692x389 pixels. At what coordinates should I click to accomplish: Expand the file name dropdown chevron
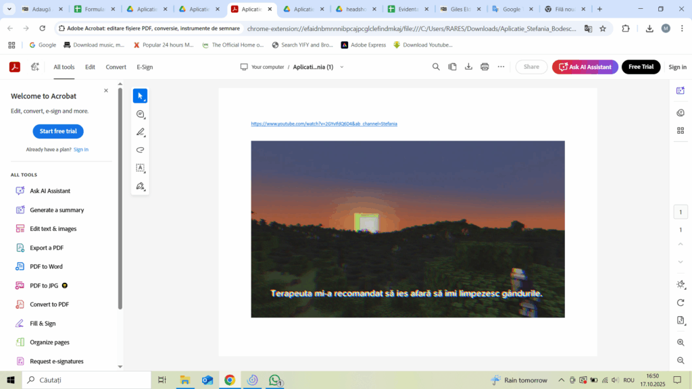[x=342, y=67]
